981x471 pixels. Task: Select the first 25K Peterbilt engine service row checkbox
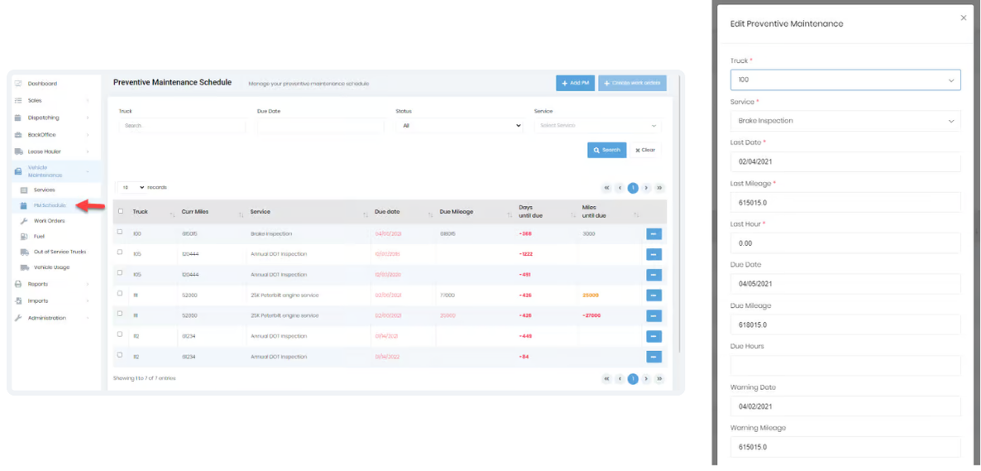point(120,293)
